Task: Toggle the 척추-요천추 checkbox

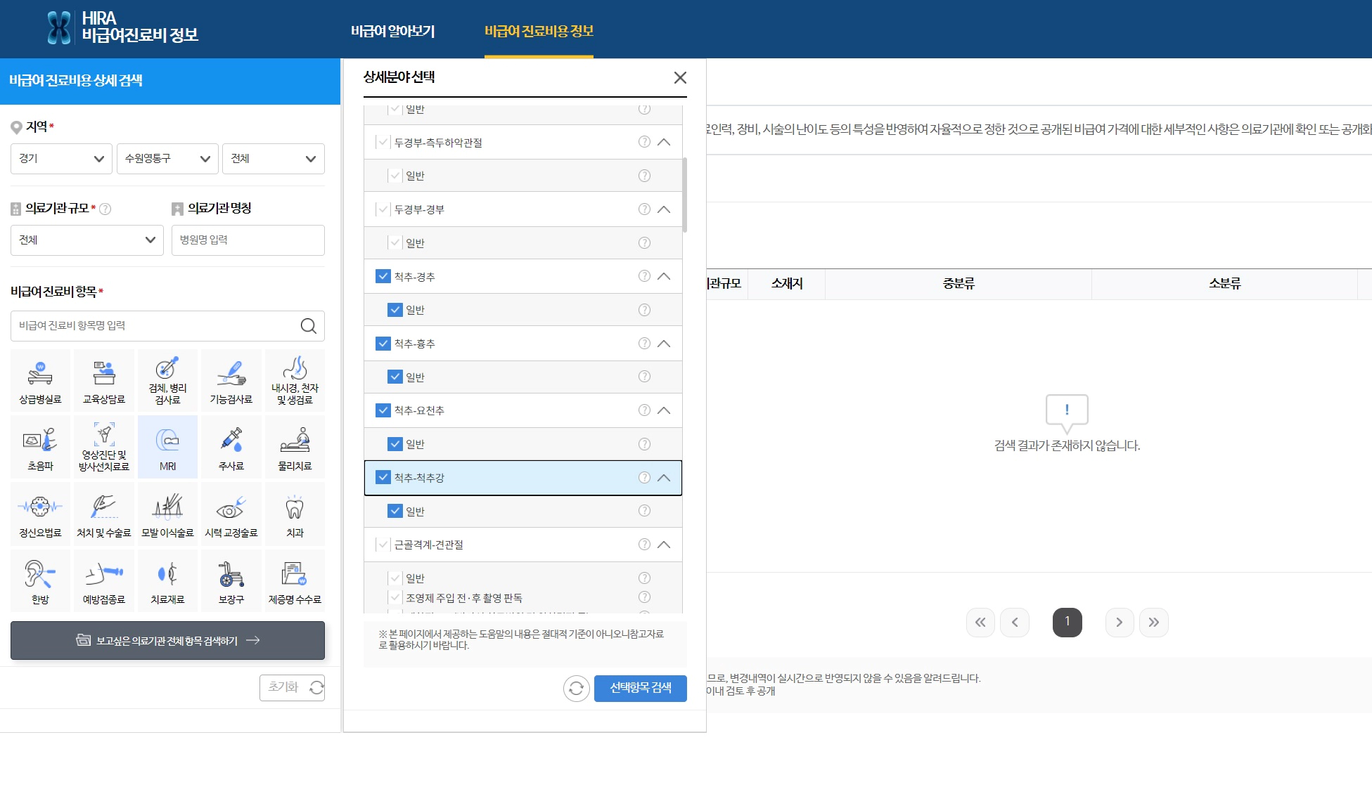Action: (383, 410)
